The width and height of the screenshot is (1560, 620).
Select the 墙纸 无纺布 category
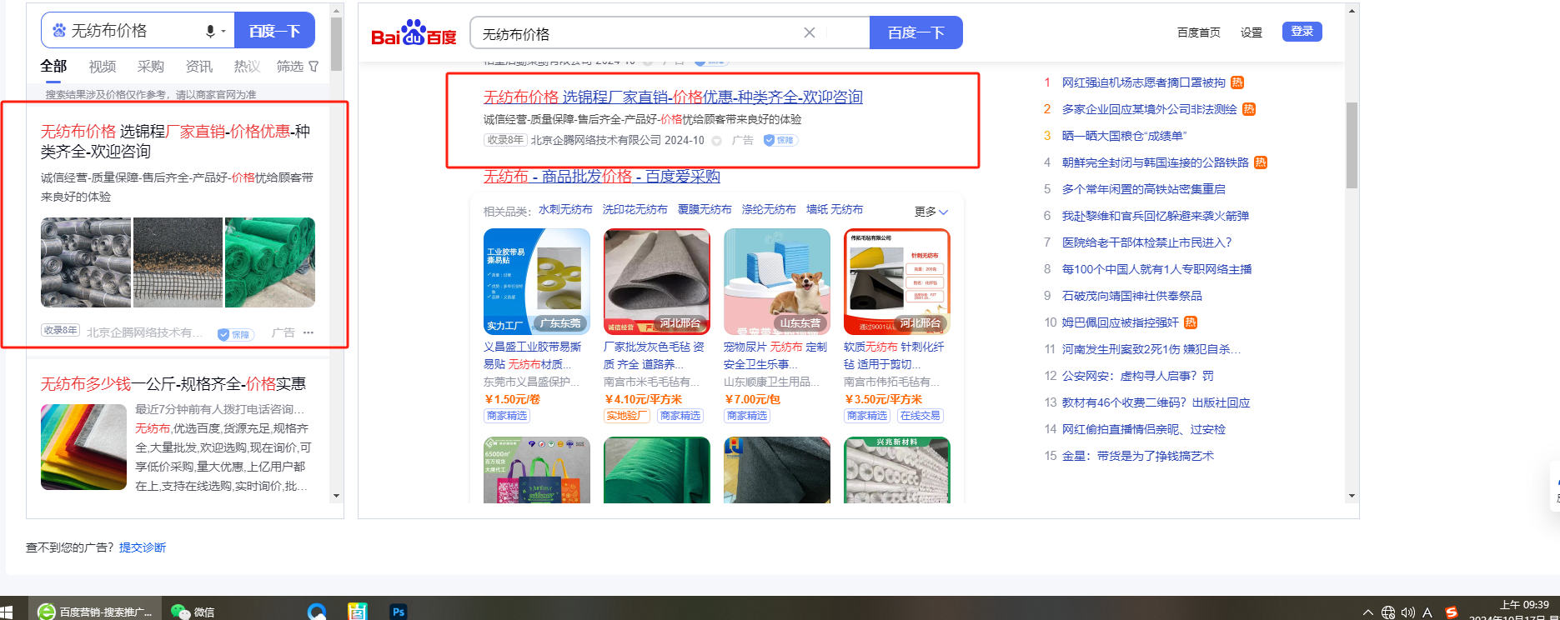[835, 210]
